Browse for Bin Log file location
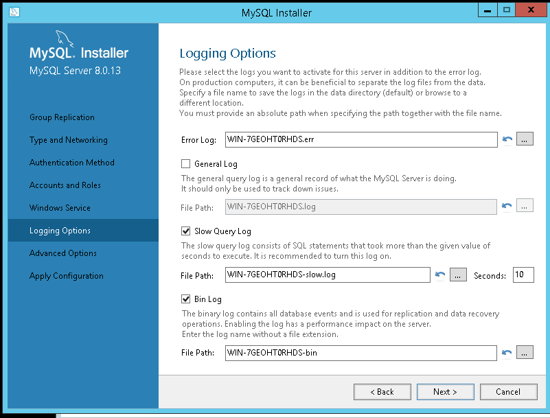 point(525,353)
